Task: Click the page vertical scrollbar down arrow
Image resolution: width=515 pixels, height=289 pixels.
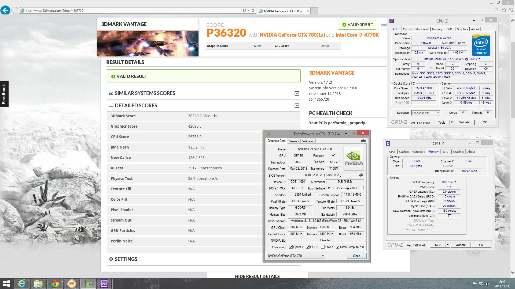Action: [x=513, y=273]
